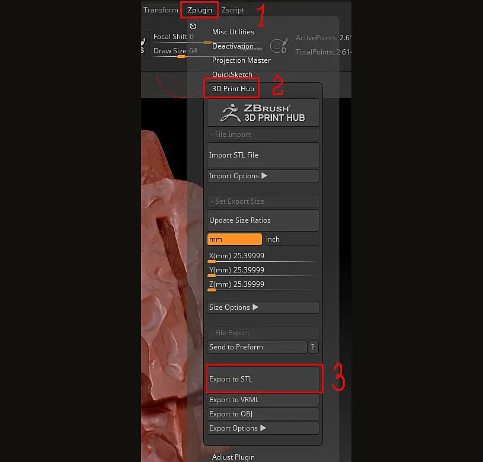
Task: Open the 3D Print Hub submenu
Action: pos(233,89)
